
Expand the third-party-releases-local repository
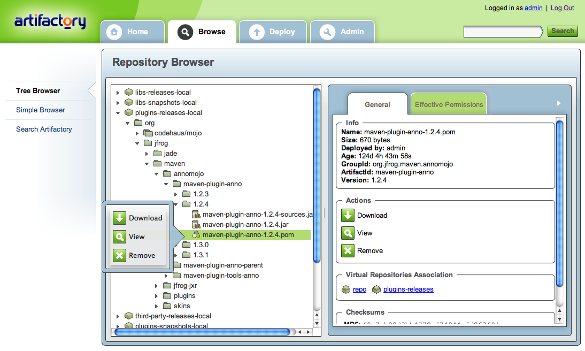pyautogui.click(x=118, y=316)
